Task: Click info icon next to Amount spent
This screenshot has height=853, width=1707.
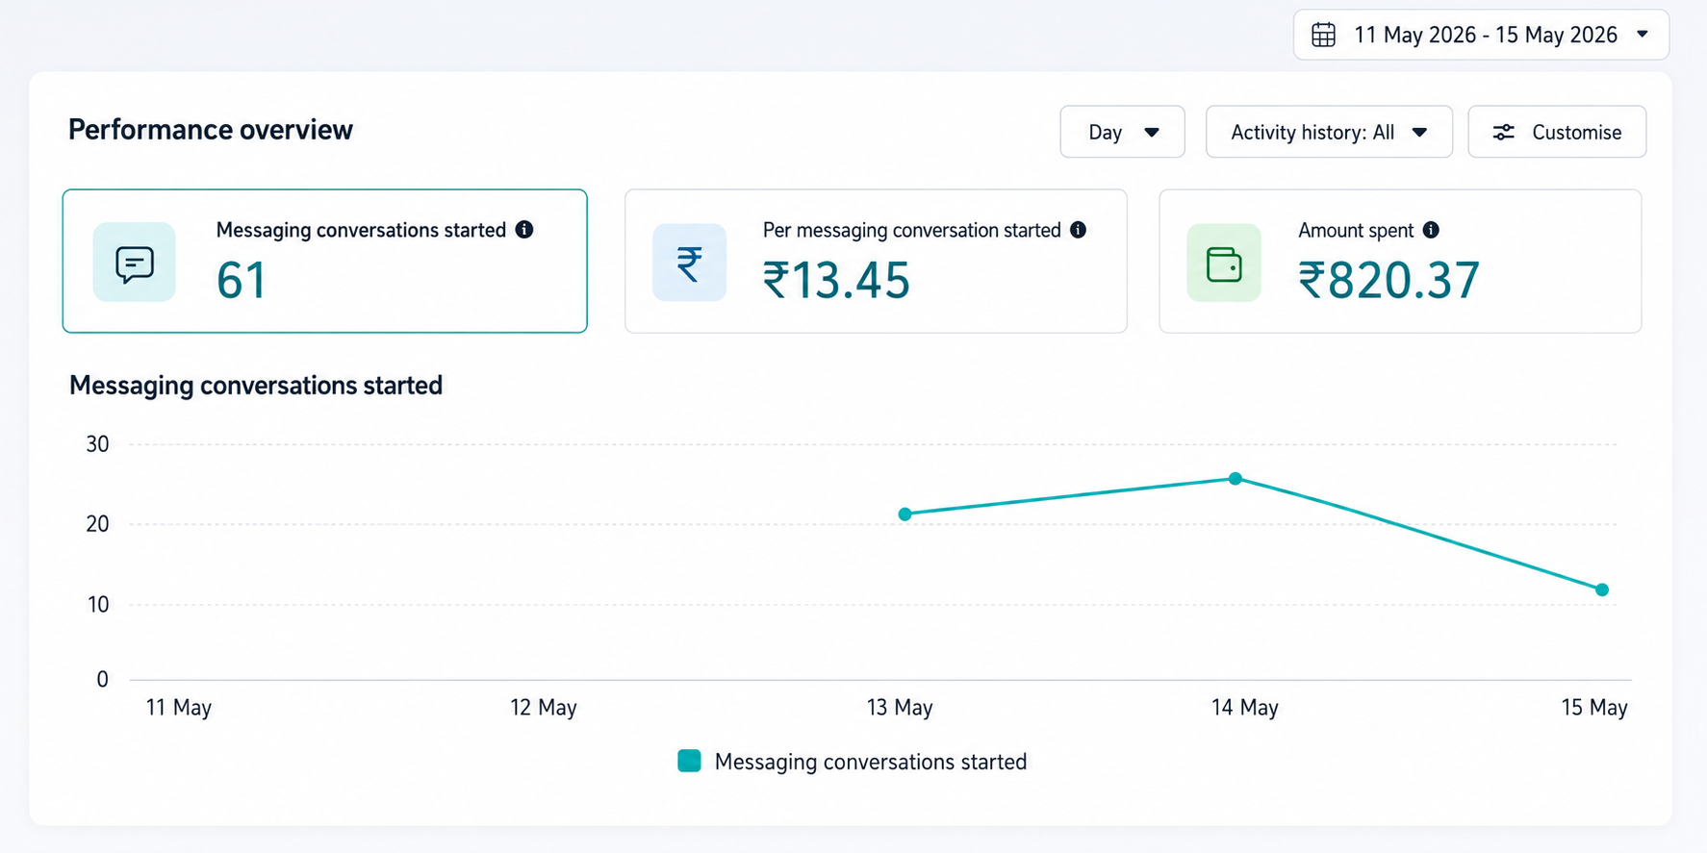Action: 1431,230
